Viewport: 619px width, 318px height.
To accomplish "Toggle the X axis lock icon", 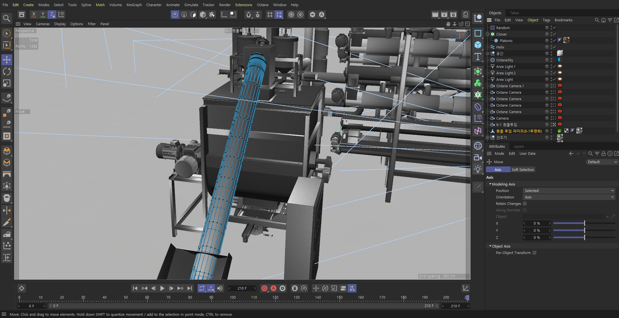I will [34, 15].
